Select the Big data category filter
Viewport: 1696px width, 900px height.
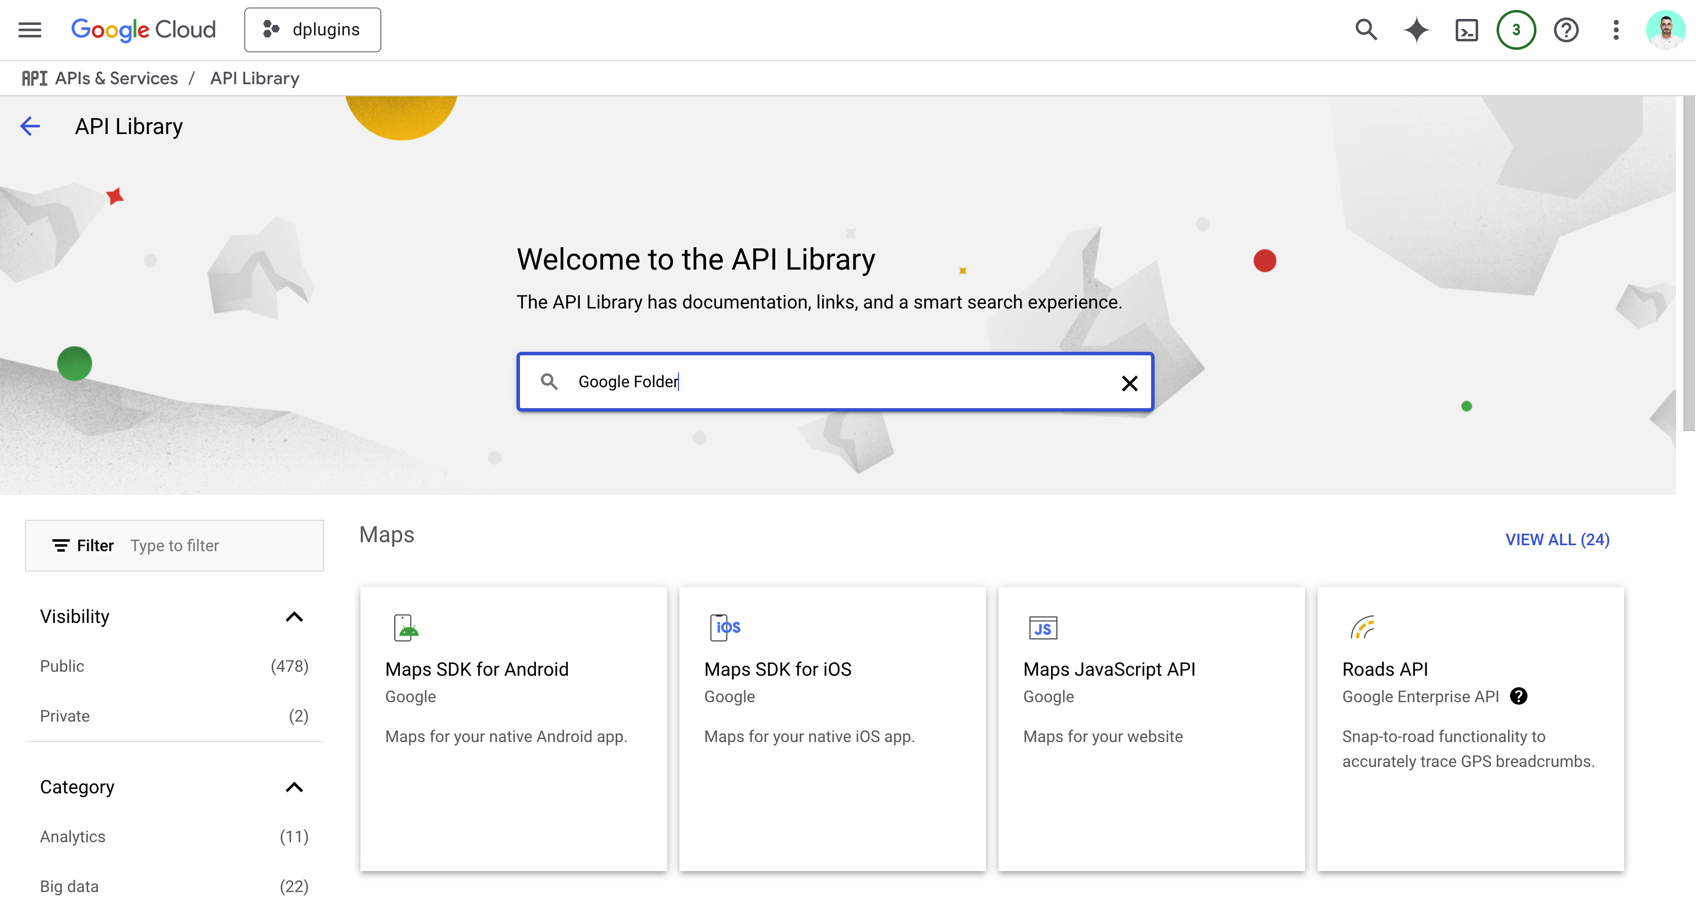pos(174,886)
